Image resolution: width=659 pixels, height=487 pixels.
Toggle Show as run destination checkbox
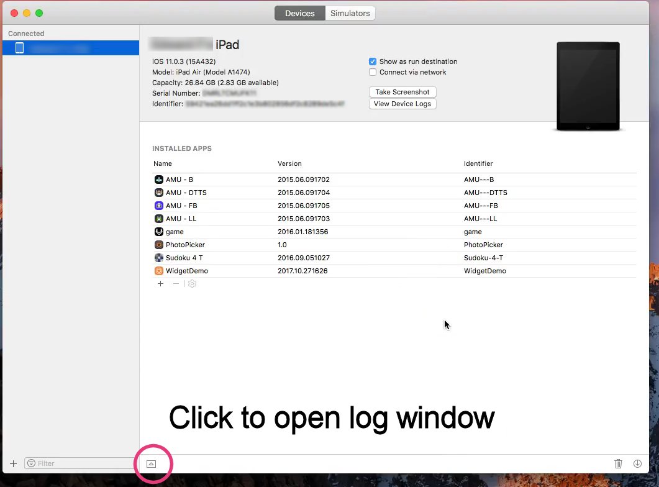coord(373,61)
